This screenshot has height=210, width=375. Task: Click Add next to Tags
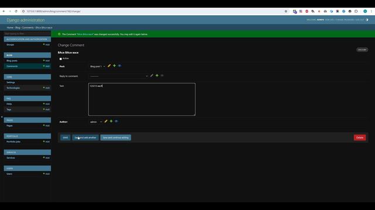click(46, 110)
